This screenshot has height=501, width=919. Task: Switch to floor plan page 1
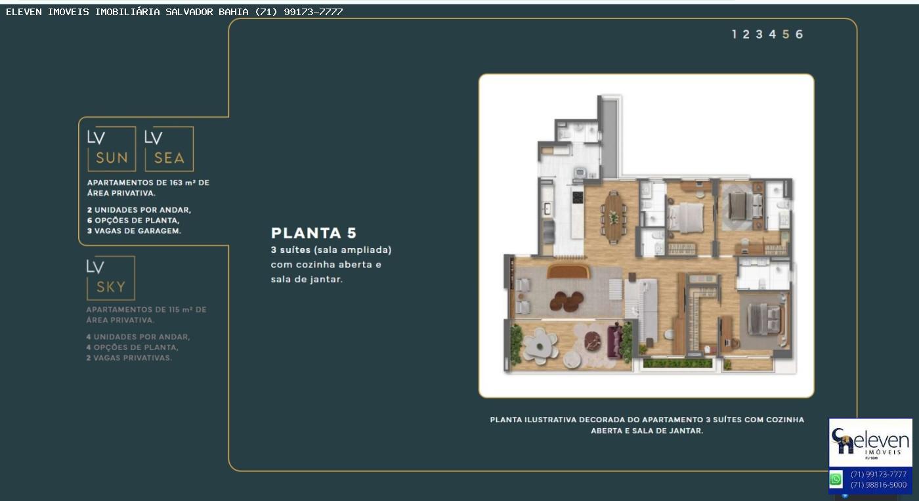tap(735, 34)
